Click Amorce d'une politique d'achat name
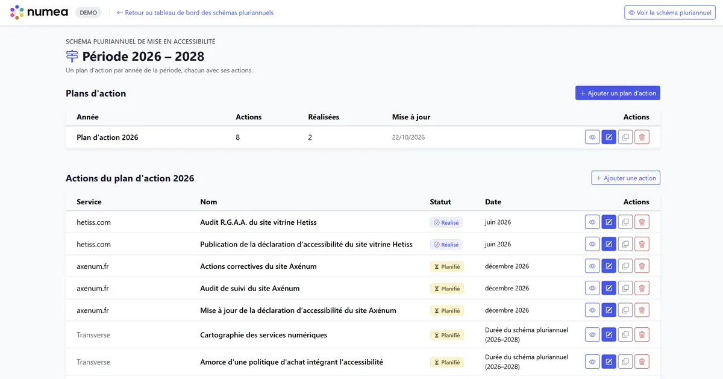Screen dimensions: 723x379 pos(292,362)
